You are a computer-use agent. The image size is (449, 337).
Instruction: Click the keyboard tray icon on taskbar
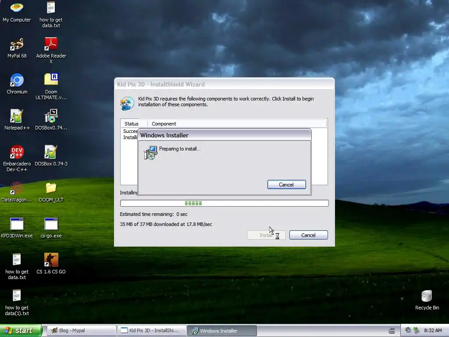392,331
